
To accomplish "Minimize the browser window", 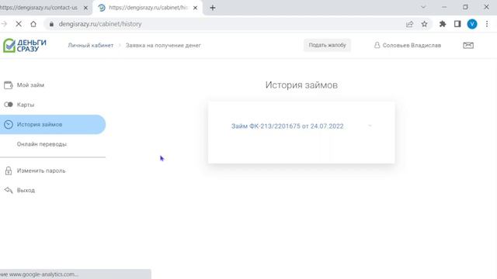I will [x=444, y=7].
